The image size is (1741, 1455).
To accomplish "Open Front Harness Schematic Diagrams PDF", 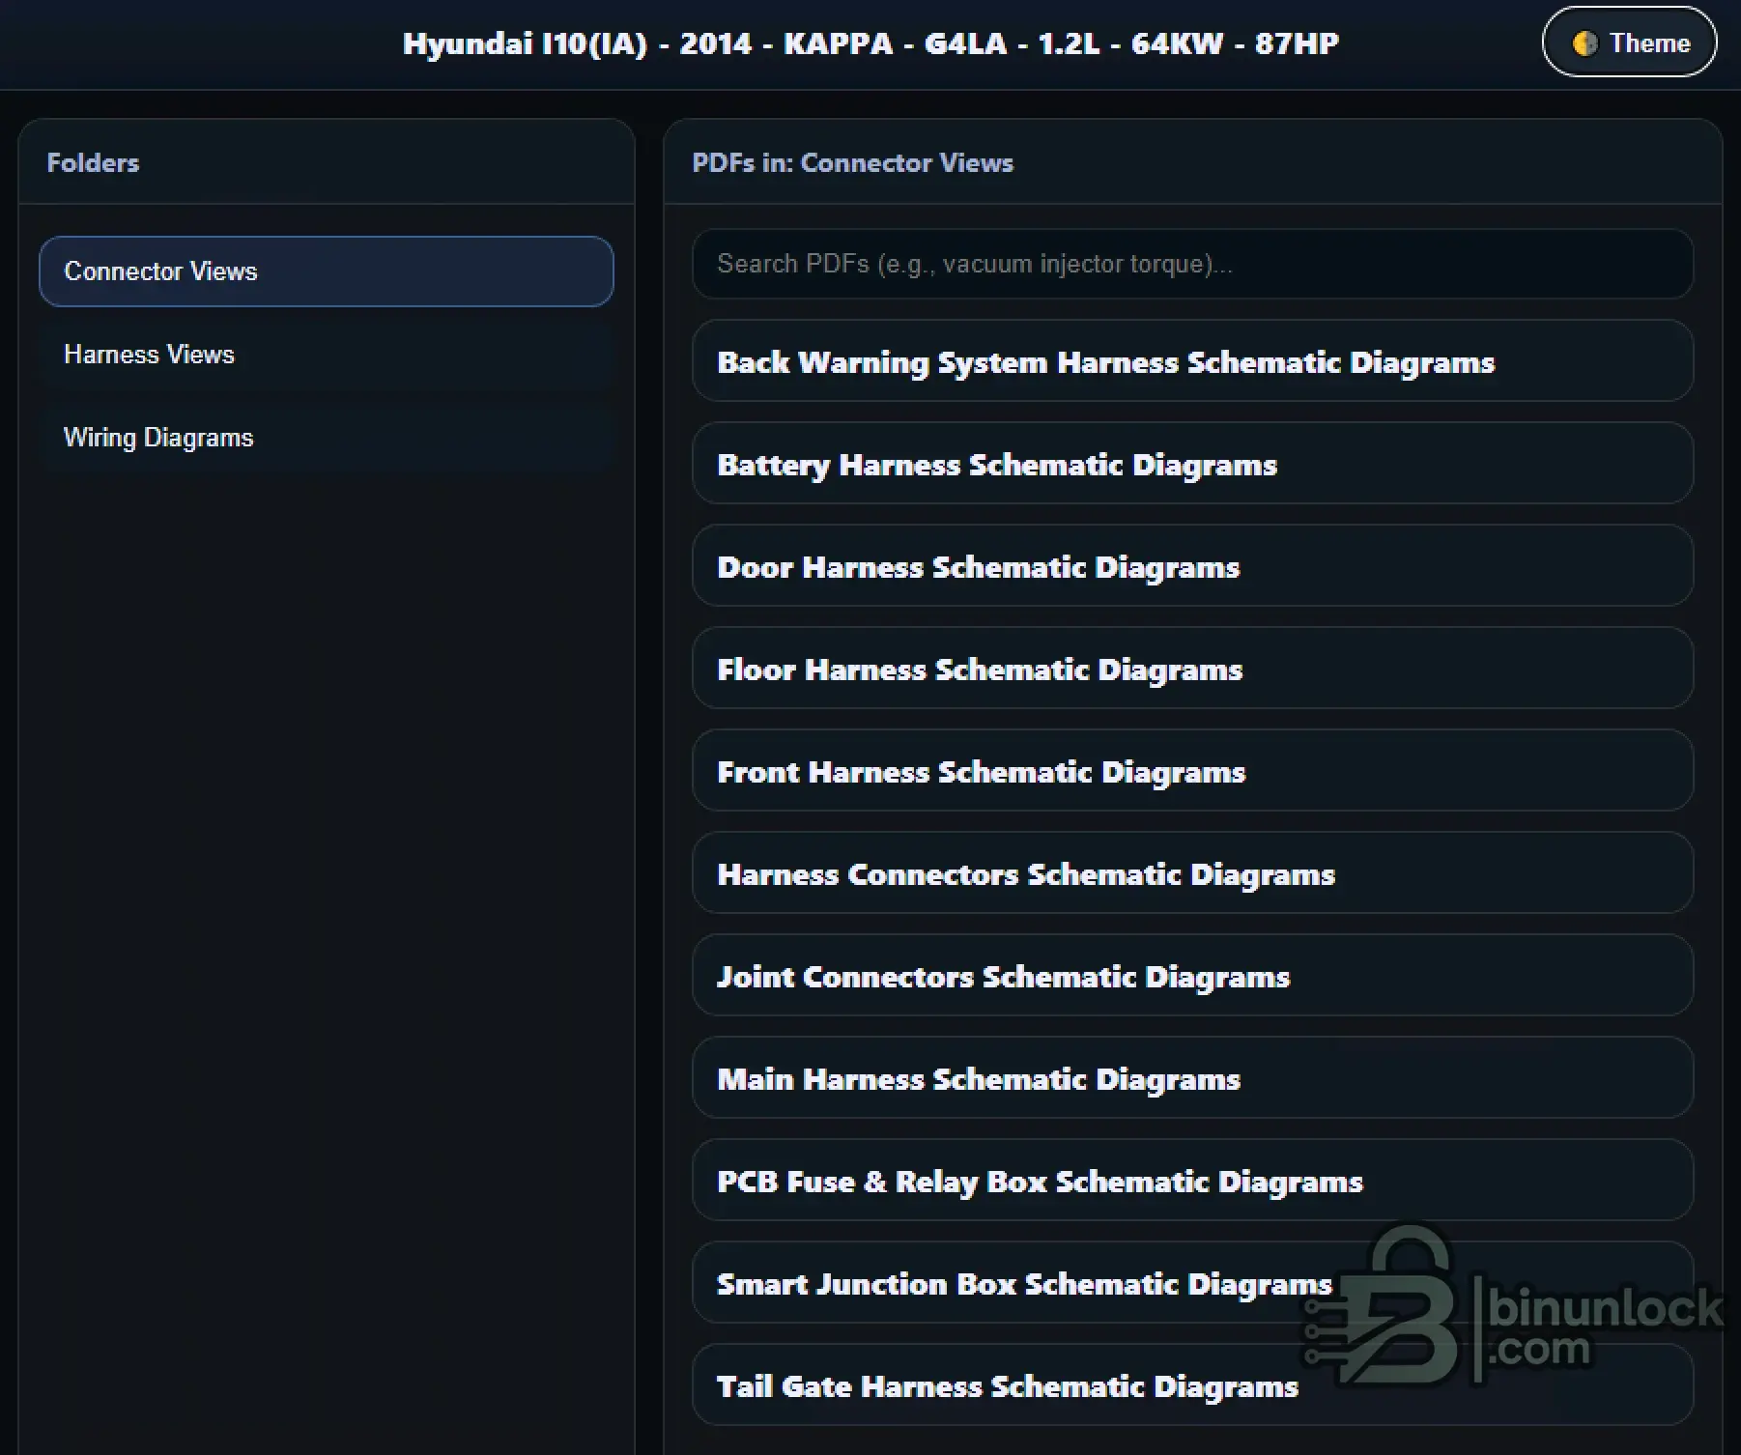I will coord(1192,771).
